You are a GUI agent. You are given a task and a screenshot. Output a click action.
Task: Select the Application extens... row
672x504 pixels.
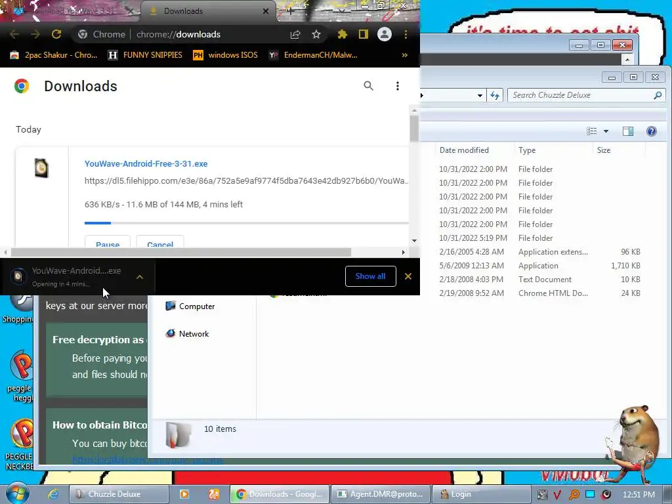click(540, 252)
